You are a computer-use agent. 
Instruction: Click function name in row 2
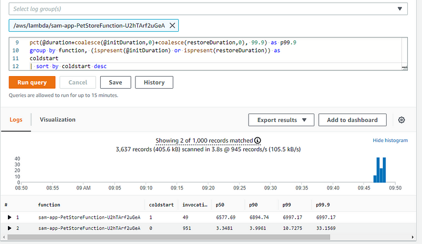pyautogui.click(x=89, y=228)
